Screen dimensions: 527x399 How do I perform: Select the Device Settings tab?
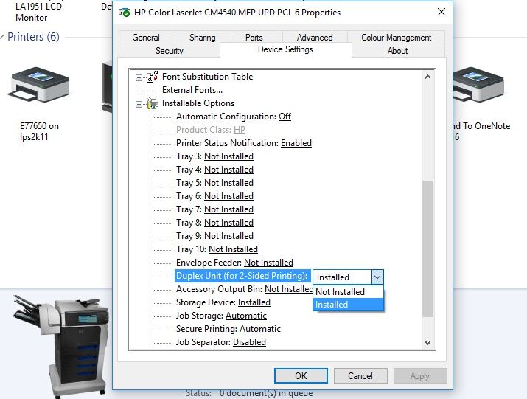pyautogui.click(x=285, y=49)
